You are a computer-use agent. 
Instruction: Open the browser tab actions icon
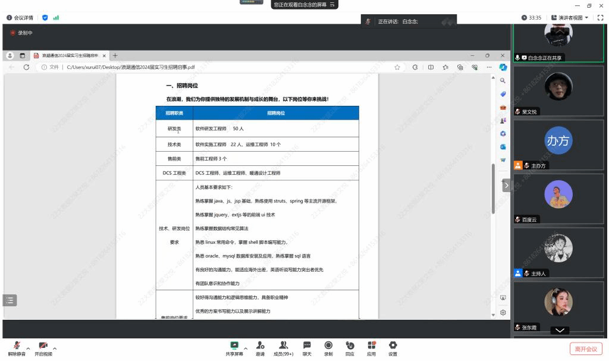coord(23,55)
